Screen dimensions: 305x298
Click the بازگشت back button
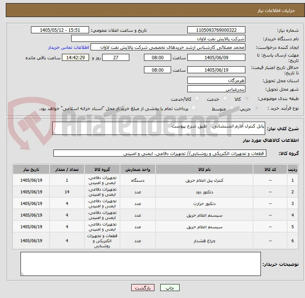(143, 288)
